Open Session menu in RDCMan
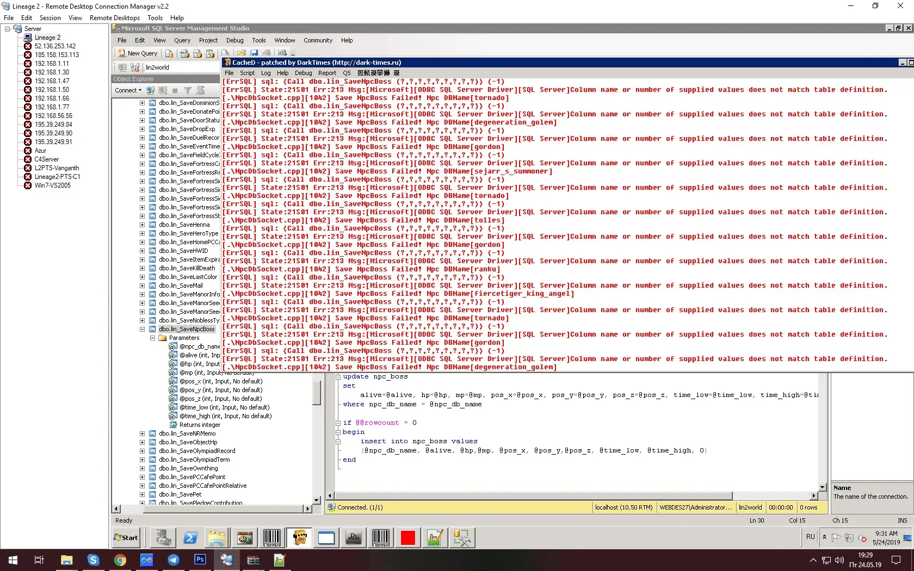Viewport: 914px width, 571px height. pyautogui.click(x=50, y=18)
